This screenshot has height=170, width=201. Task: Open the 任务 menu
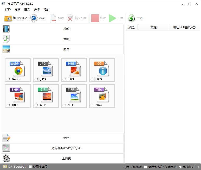pos(8,10)
